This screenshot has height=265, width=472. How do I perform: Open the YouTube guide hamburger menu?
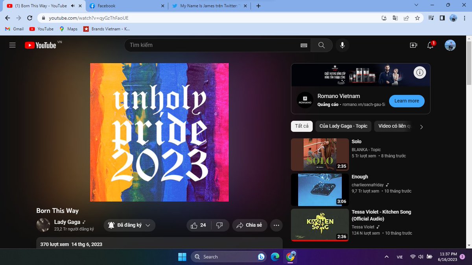click(12, 45)
